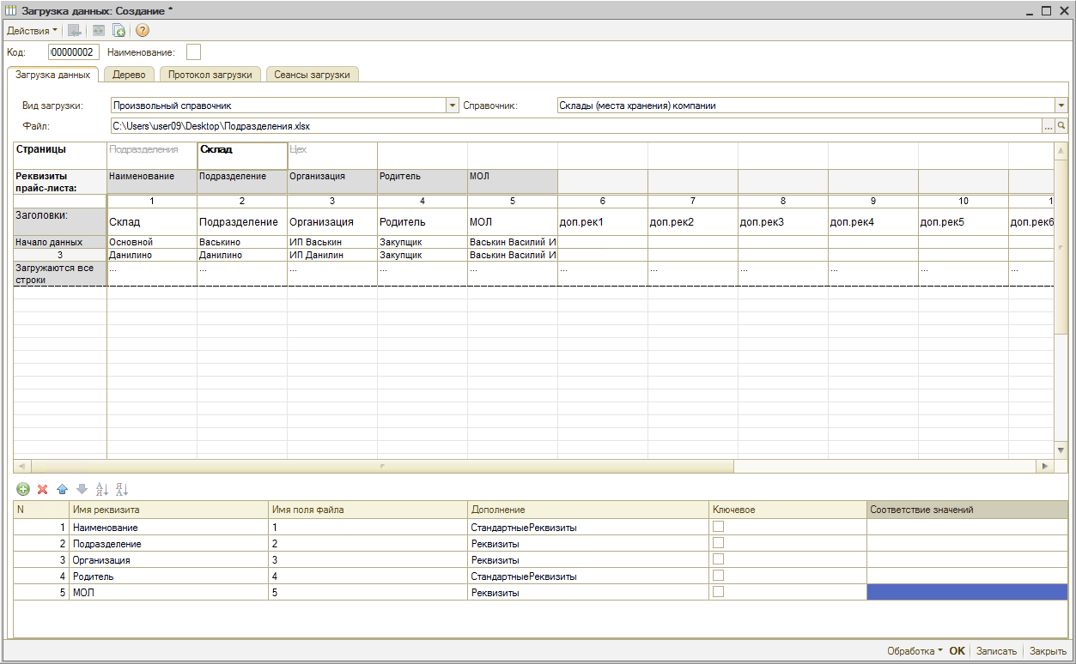Move row up with blue arrow icon
The width and height of the screenshot is (1076, 664).
pyautogui.click(x=62, y=489)
